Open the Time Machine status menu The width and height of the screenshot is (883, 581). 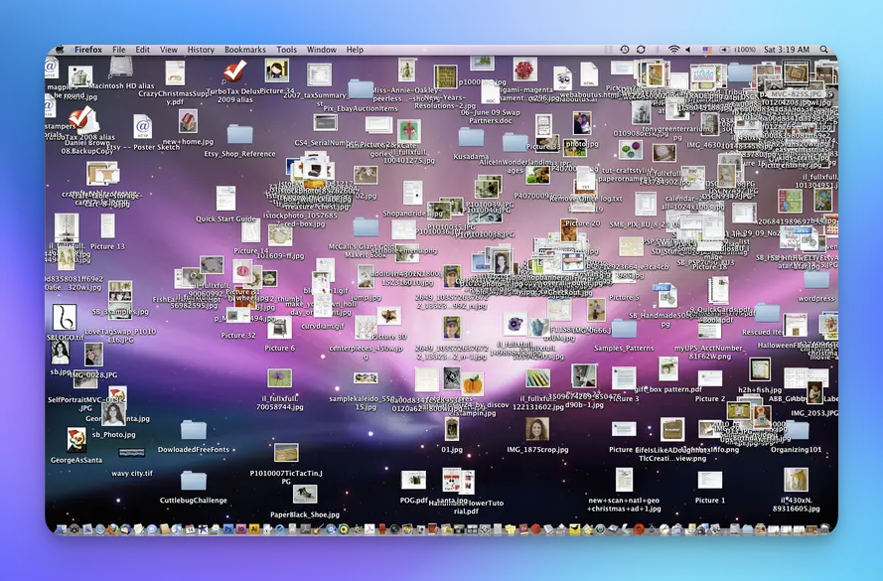pyautogui.click(x=624, y=50)
